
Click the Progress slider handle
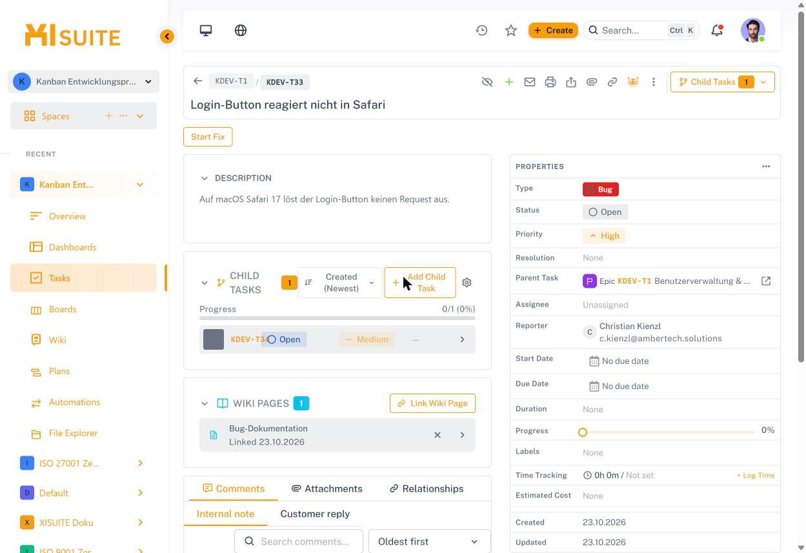[x=583, y=432]
